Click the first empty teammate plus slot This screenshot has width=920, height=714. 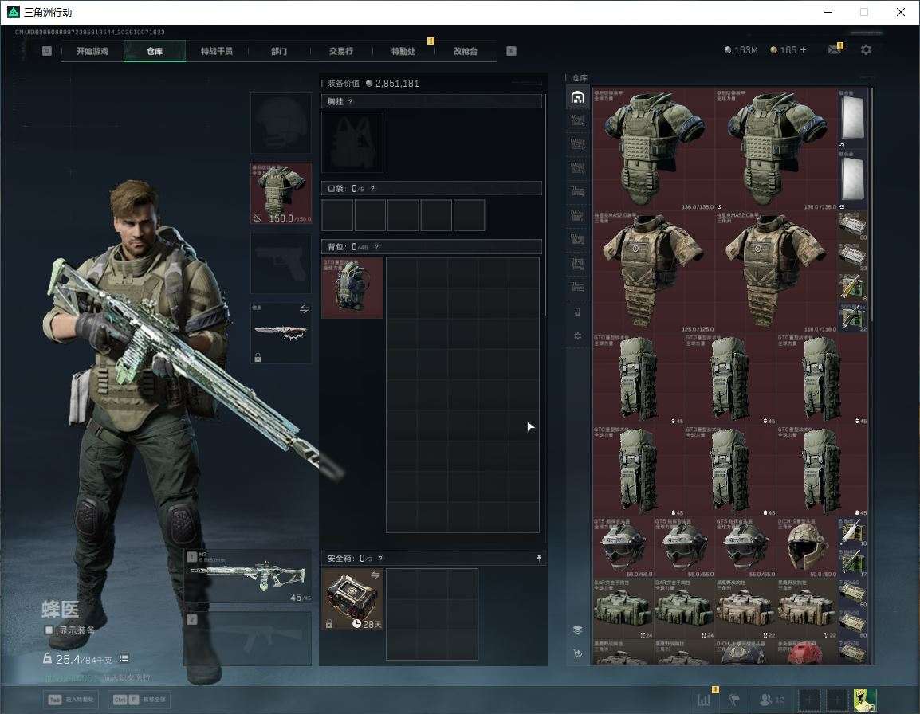tap(808, 700)
